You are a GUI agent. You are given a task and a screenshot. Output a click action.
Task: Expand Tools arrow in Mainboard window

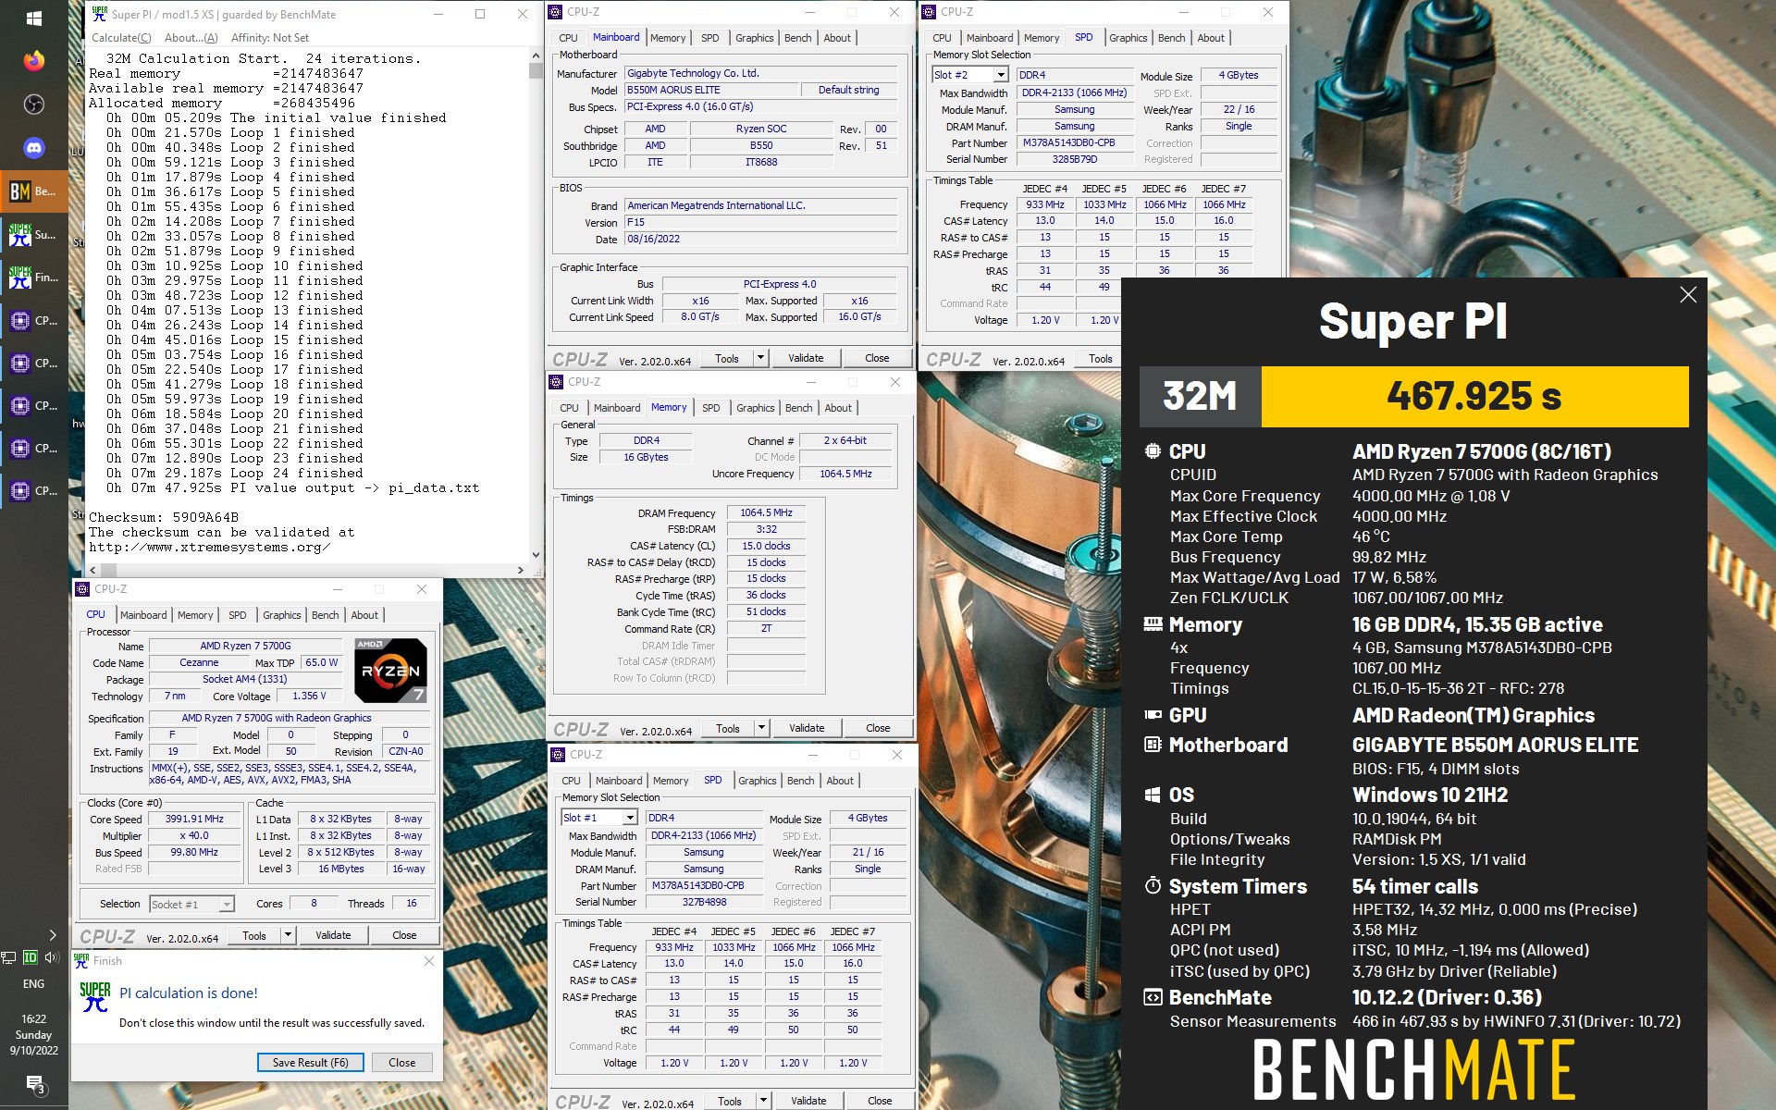pyautogui.click(x=760, y=358)
